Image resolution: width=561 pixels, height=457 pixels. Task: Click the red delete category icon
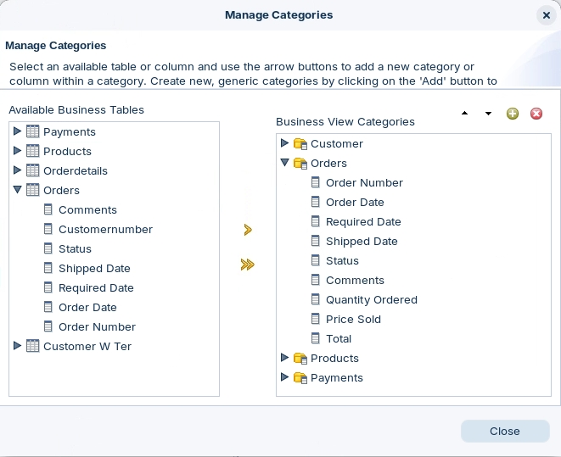pyautogui.click(x=536, y=114)
